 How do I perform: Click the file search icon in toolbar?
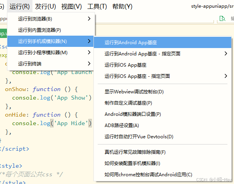222,19
